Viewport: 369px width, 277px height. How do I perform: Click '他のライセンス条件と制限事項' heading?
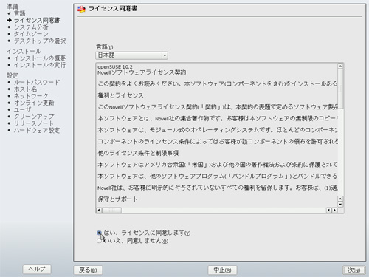[x=138, y=153]
